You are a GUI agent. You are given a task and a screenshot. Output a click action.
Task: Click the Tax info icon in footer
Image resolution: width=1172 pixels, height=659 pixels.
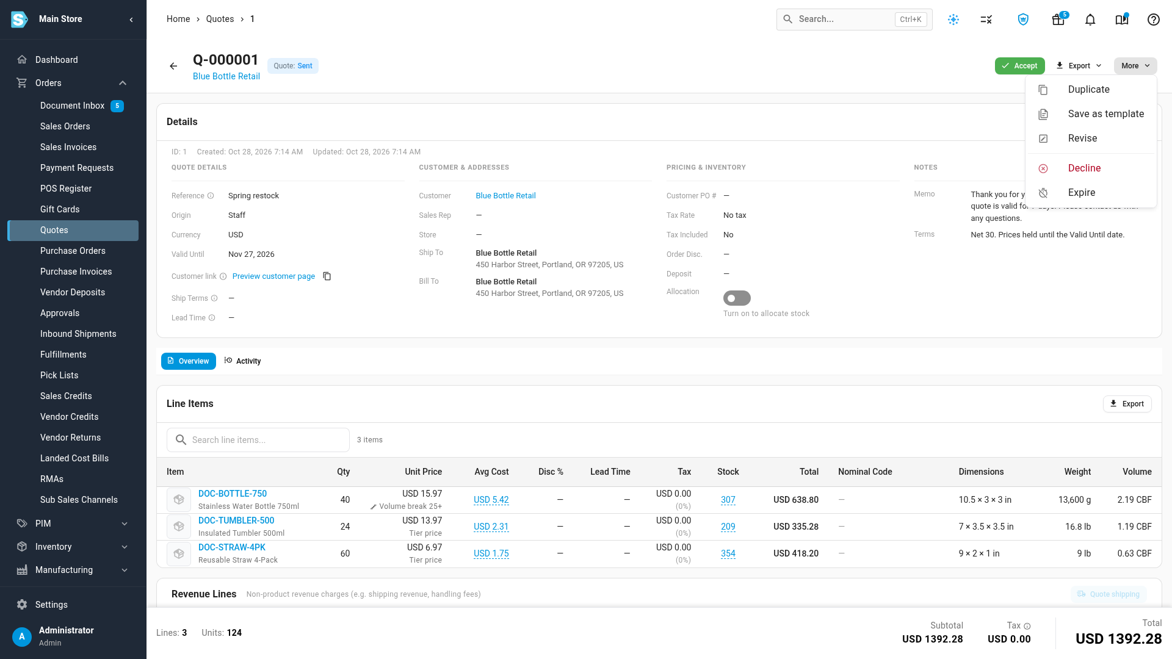pyautogui.click(x=1027, y=626)
